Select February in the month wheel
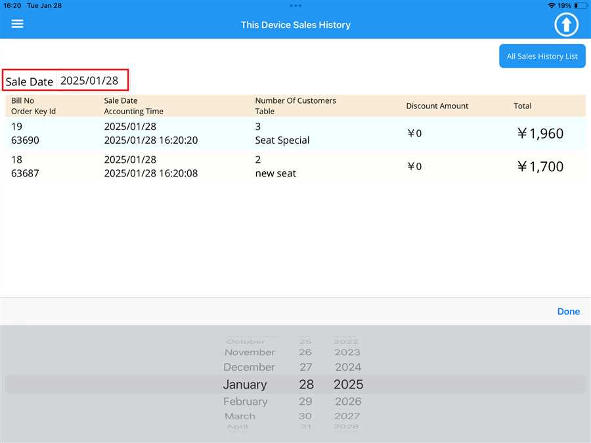 point(245,402)
